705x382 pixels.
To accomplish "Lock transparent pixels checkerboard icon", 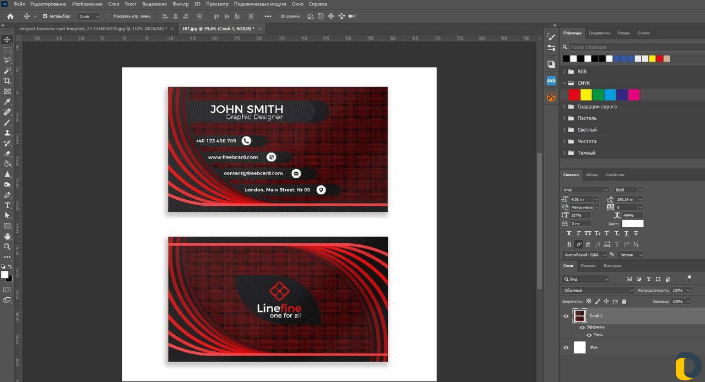I will point(589,301).
